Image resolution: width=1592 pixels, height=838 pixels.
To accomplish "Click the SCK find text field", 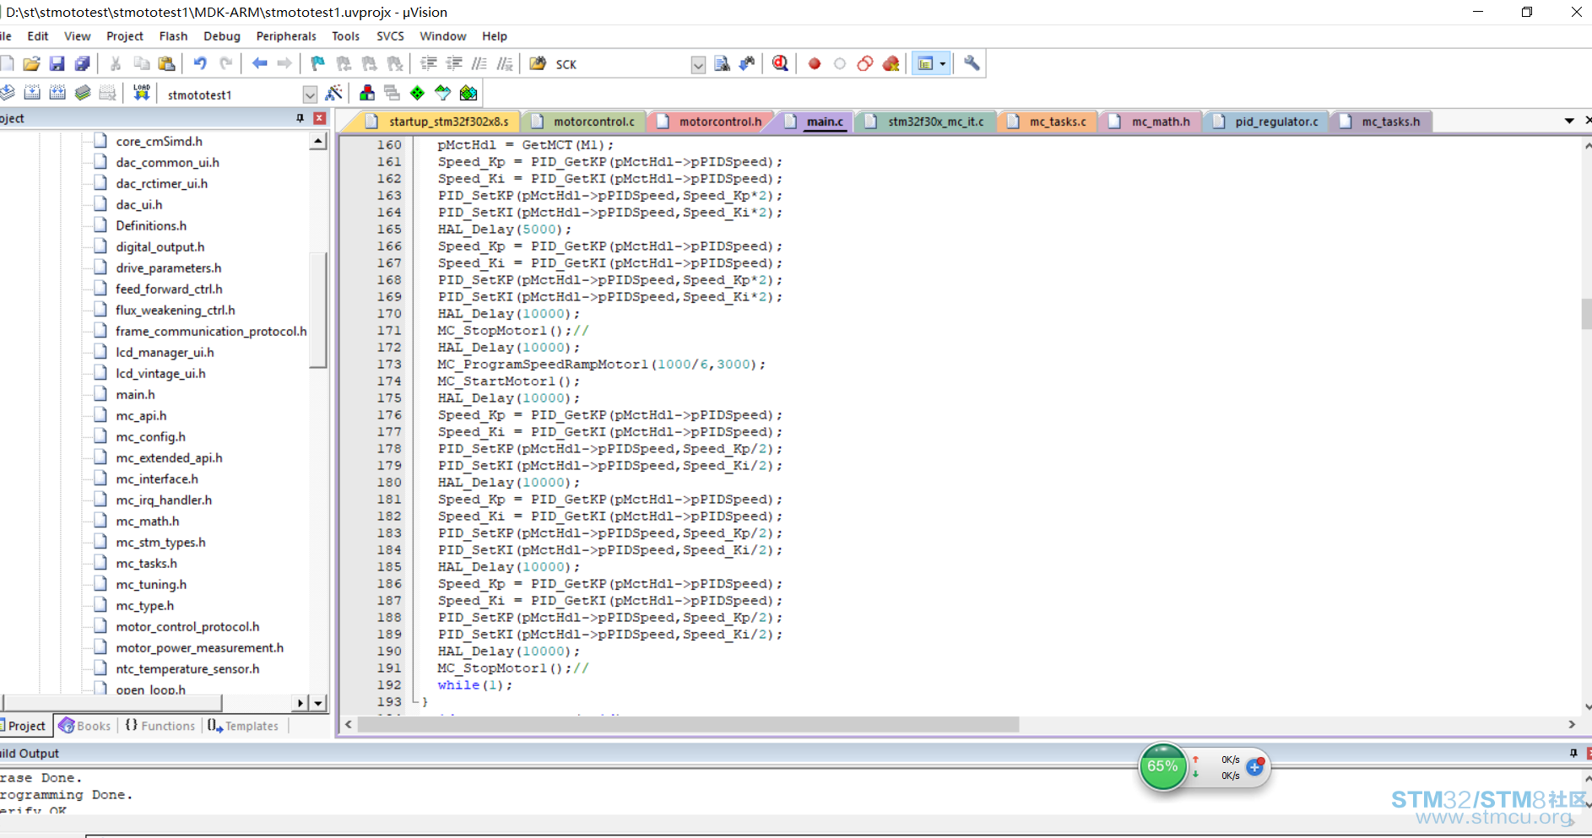I will pos(622,65).
